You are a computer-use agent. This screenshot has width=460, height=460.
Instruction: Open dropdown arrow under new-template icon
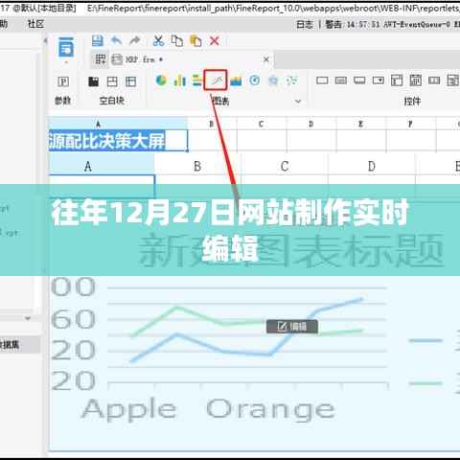[66, 62]
